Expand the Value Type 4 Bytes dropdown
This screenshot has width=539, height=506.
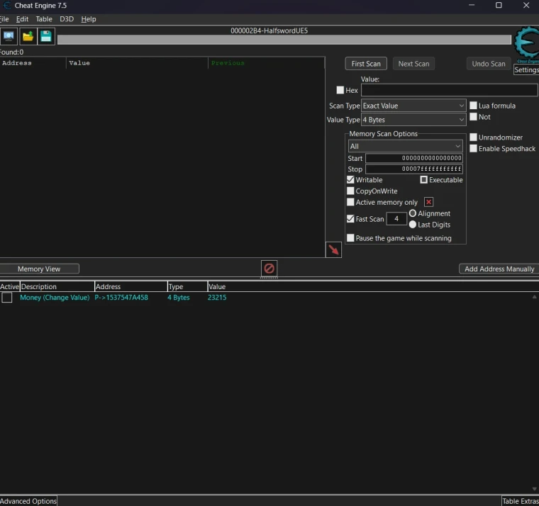(x=413, y=120)
